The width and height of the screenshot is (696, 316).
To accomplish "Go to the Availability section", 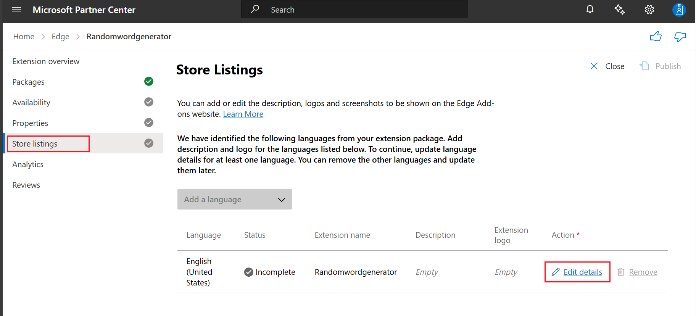I will pos(31,103).
